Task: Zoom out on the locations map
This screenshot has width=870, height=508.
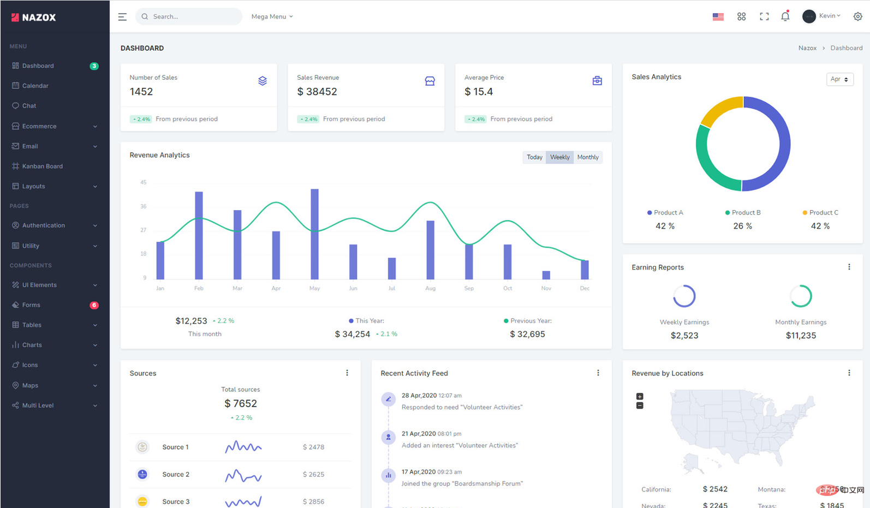Action: click(640, 405)
